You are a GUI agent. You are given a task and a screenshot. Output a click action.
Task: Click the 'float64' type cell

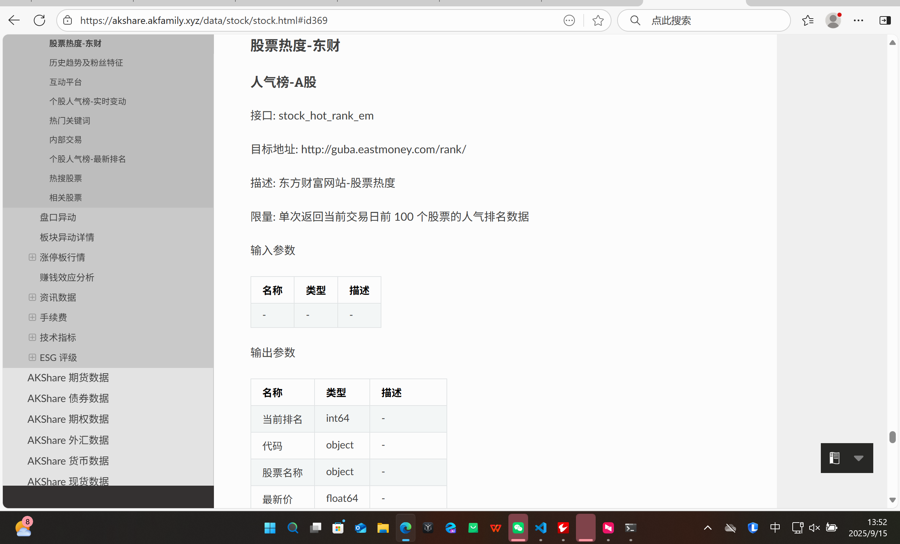pos(342,498)
